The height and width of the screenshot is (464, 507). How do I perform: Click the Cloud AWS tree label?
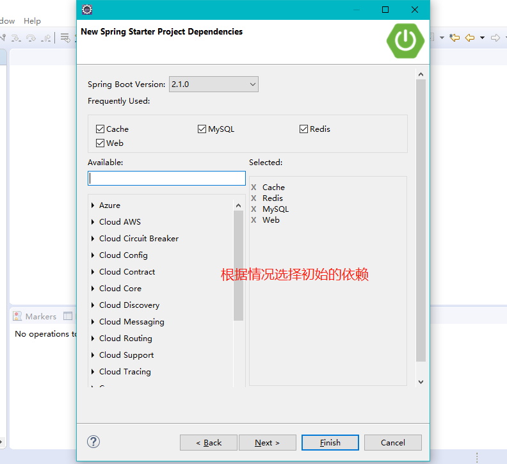coord(120,222)
